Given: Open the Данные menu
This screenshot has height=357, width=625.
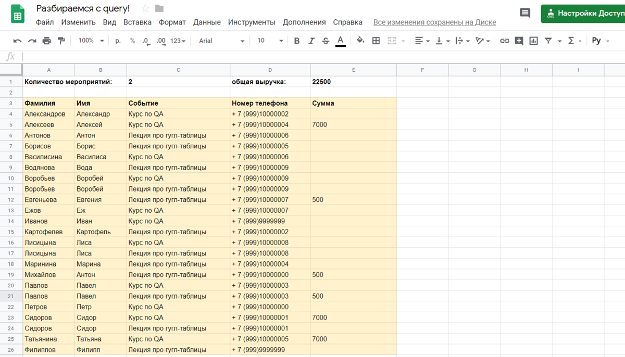Looking at the screenshot, I should pos(207,22).
